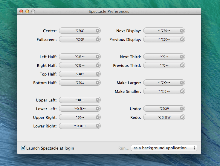Click the Upper Left shortcut field

click(80, 100)
